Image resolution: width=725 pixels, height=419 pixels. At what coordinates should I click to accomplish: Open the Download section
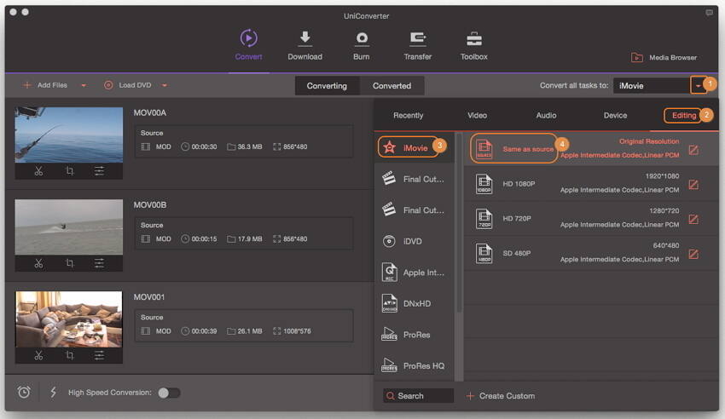coord(304,44)
